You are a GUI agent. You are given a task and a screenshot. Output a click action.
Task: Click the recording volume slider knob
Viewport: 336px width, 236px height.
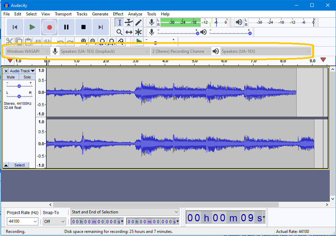(198, 33)
